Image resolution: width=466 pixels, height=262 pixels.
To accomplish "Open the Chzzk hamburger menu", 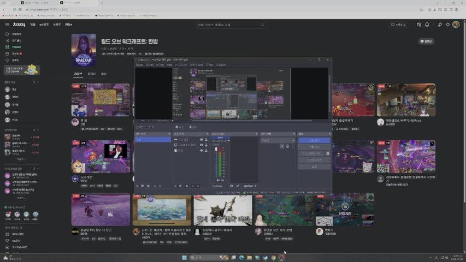I will coord(7,25).
